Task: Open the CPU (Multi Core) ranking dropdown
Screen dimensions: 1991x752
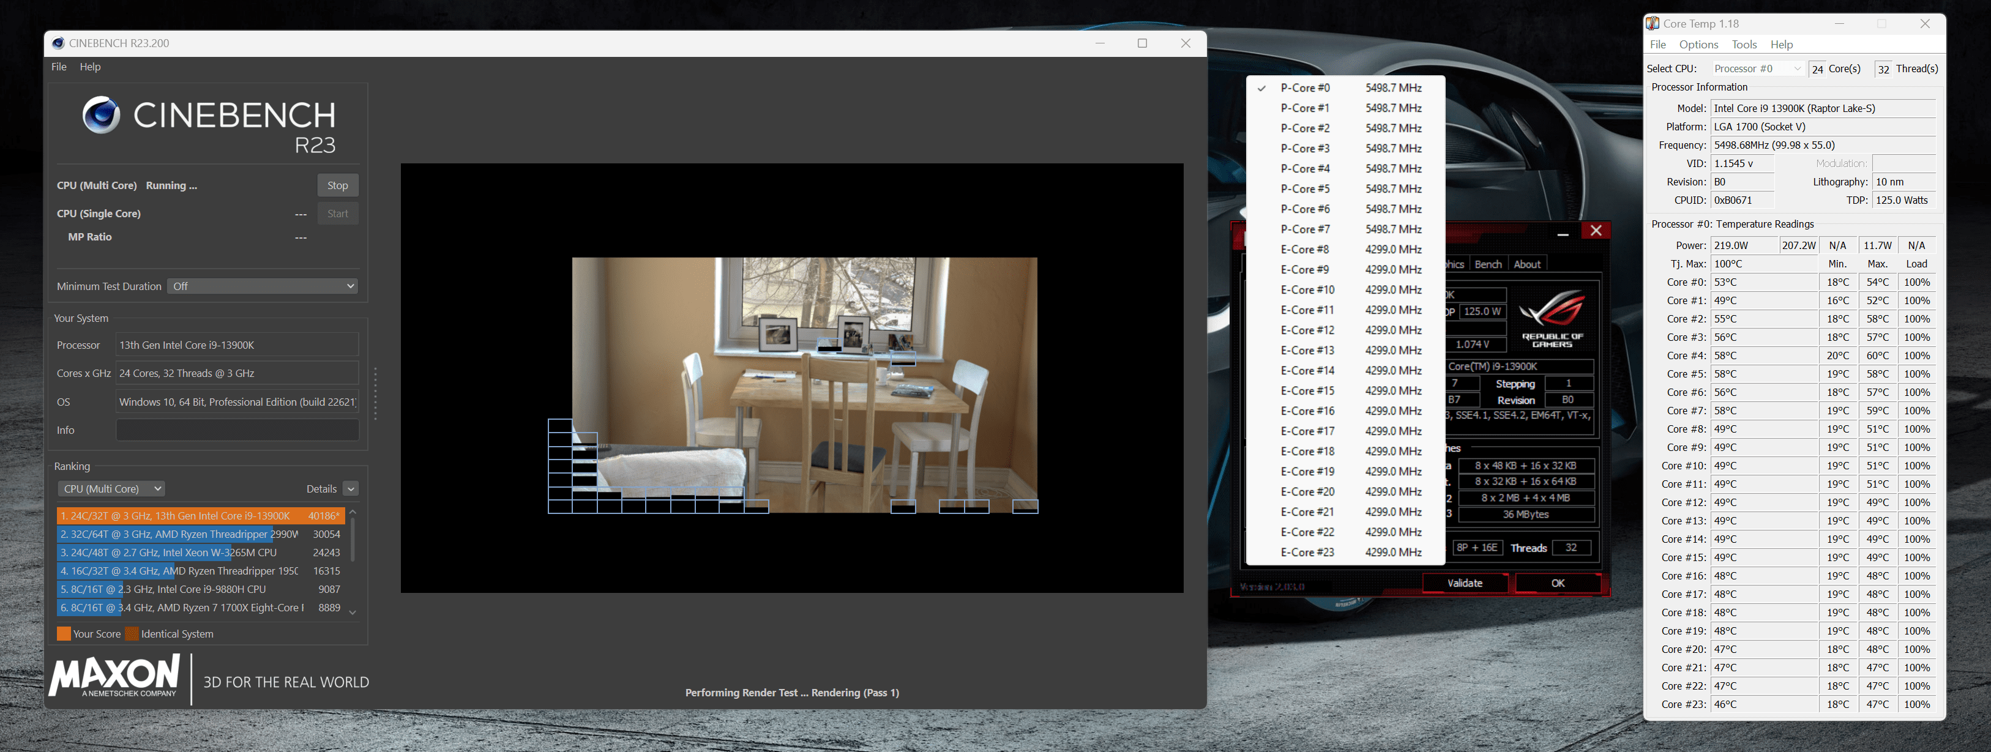Action: point(111,490)
